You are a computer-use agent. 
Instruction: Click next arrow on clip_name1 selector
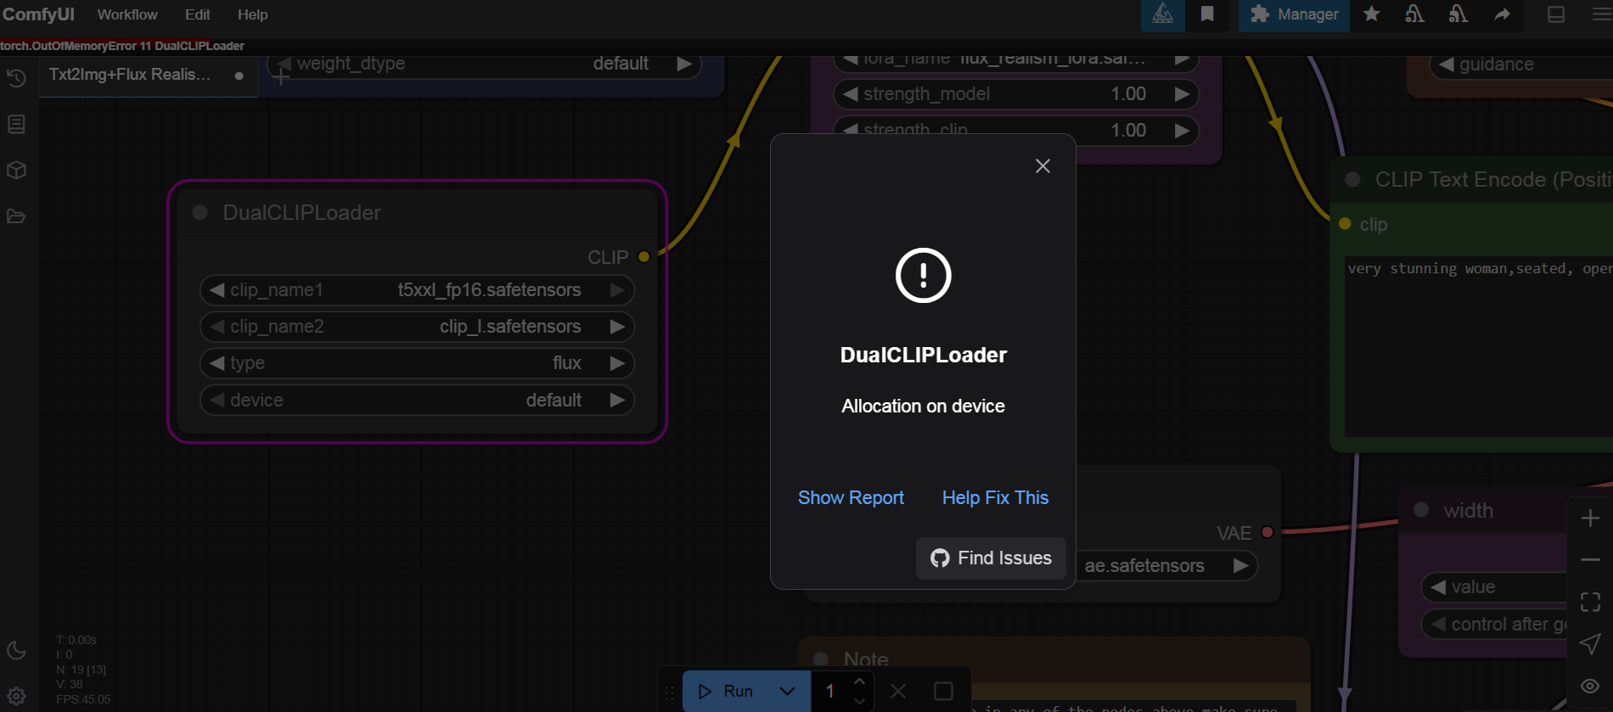point(617,290)
